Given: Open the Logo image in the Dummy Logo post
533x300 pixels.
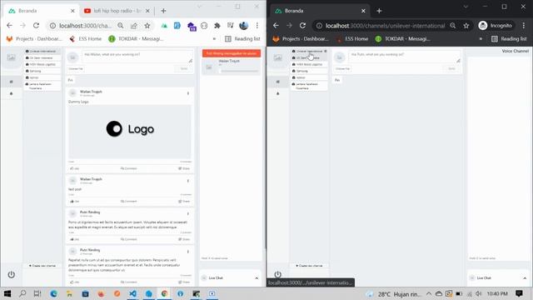Looking at the screenshot, I should (x=130, y=132).
